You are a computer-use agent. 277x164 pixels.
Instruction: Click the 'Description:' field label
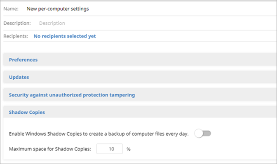[x=17, y=23]
